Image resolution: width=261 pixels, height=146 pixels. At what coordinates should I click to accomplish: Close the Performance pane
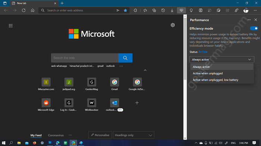tap(256, 20)
